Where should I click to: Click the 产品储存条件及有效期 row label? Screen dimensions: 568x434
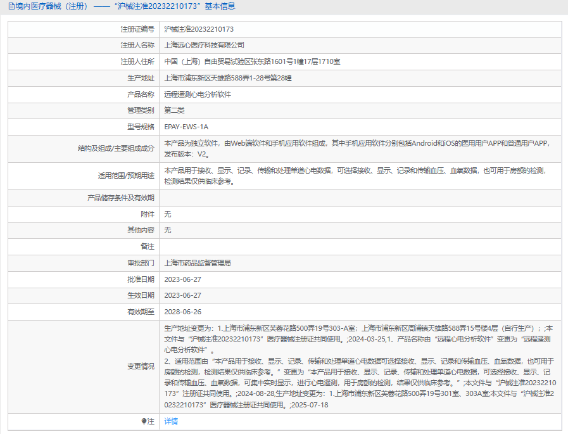tap(120, 198)
